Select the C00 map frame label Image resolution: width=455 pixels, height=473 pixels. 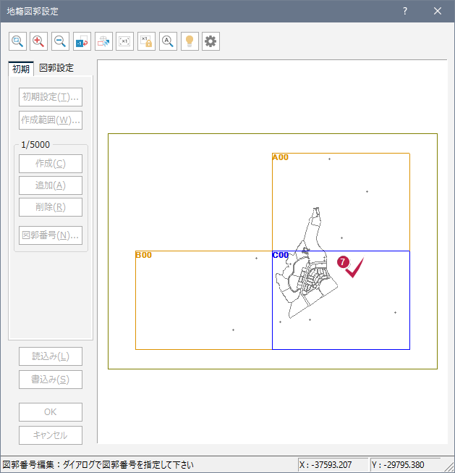(x=281, y=255)
